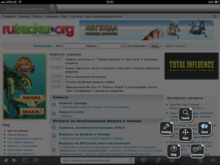Open the Новости в сети forum link
220x165 pixels.
71,112
